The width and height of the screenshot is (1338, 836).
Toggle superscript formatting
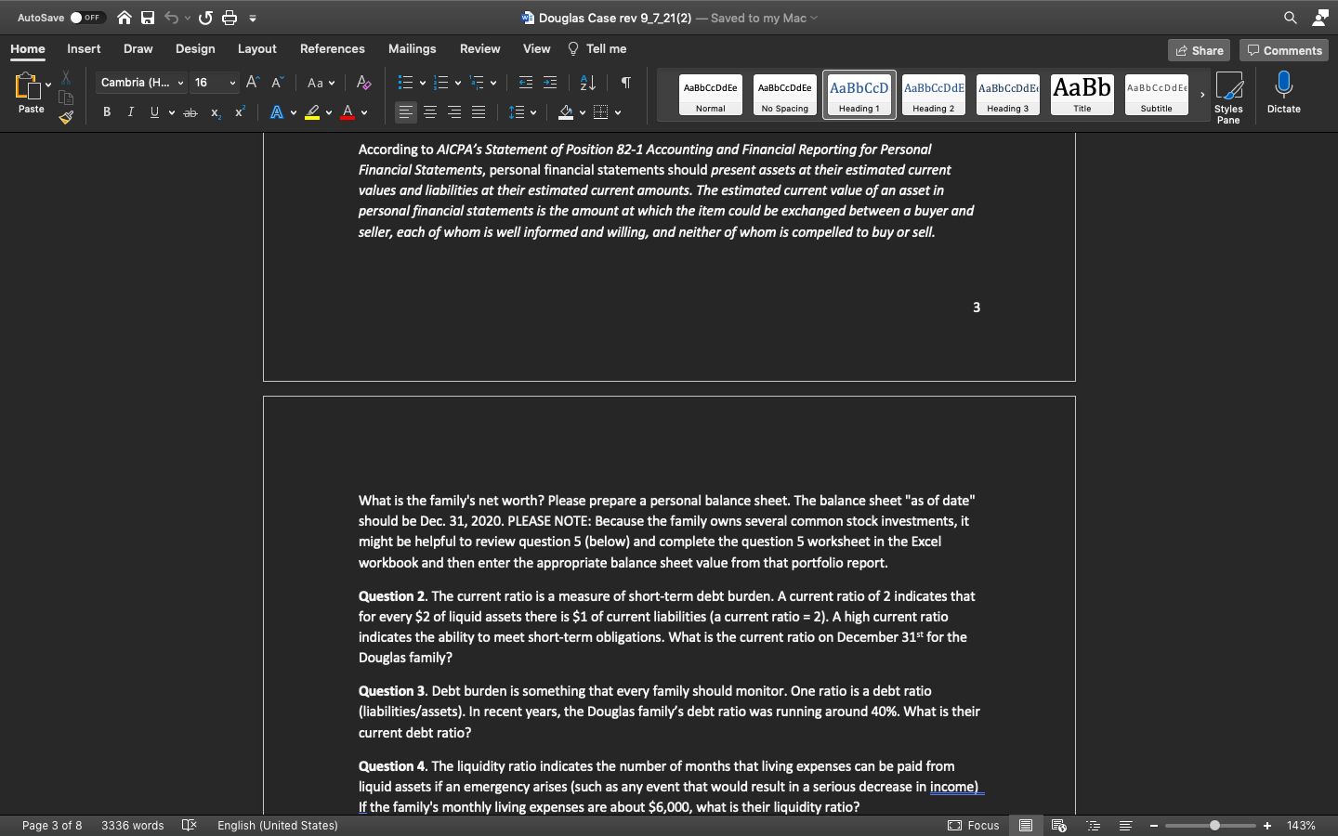point(240,112)
